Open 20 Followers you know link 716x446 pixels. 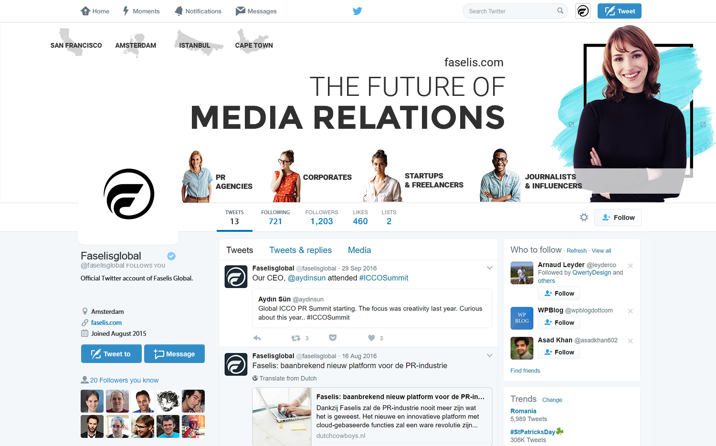124,380
